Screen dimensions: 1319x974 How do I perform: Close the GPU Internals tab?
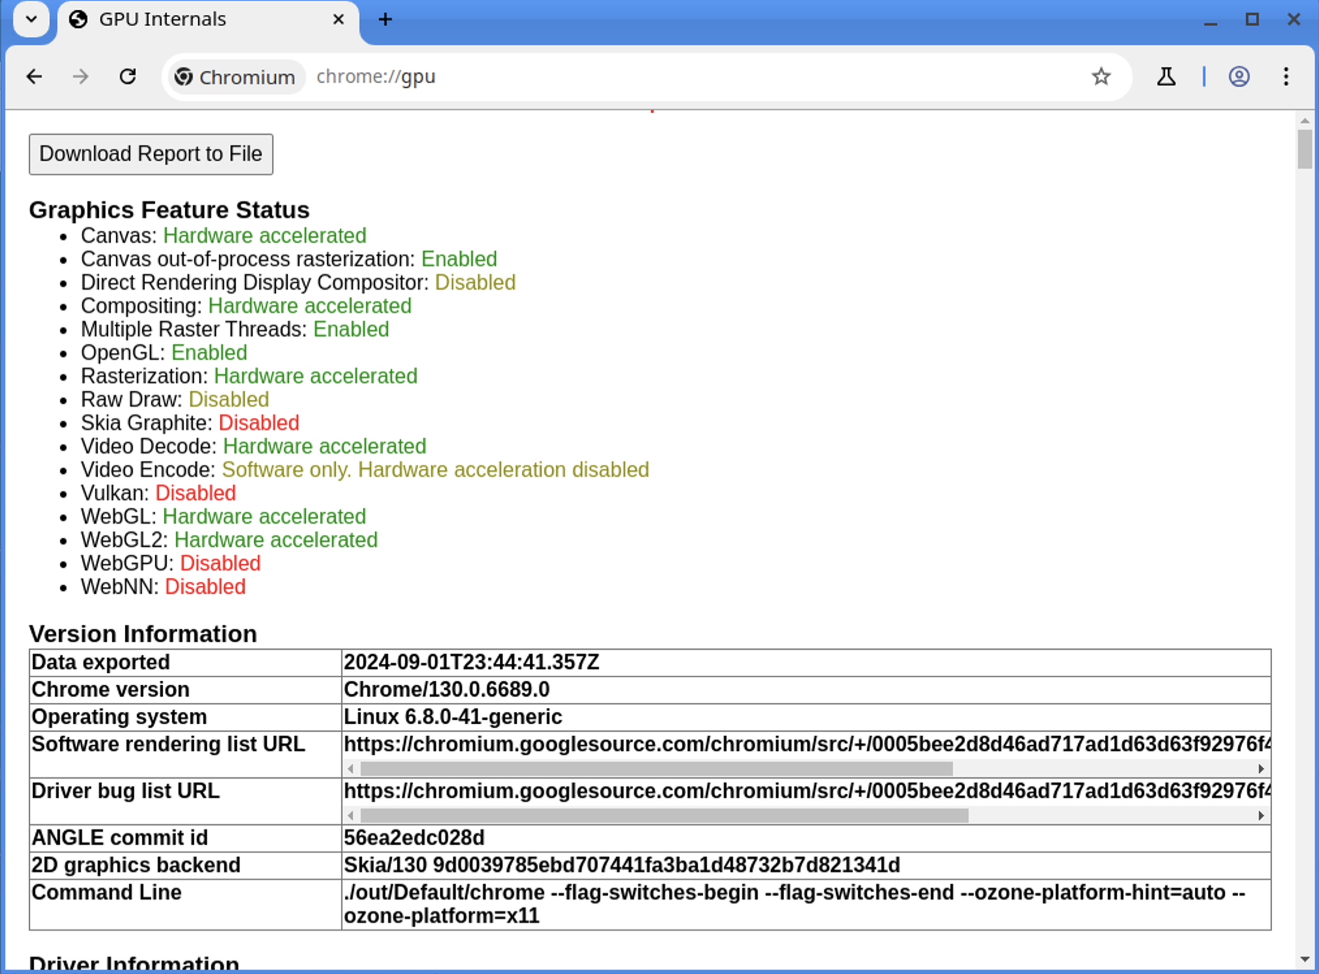pyautogui.click(x=339, y=20)
